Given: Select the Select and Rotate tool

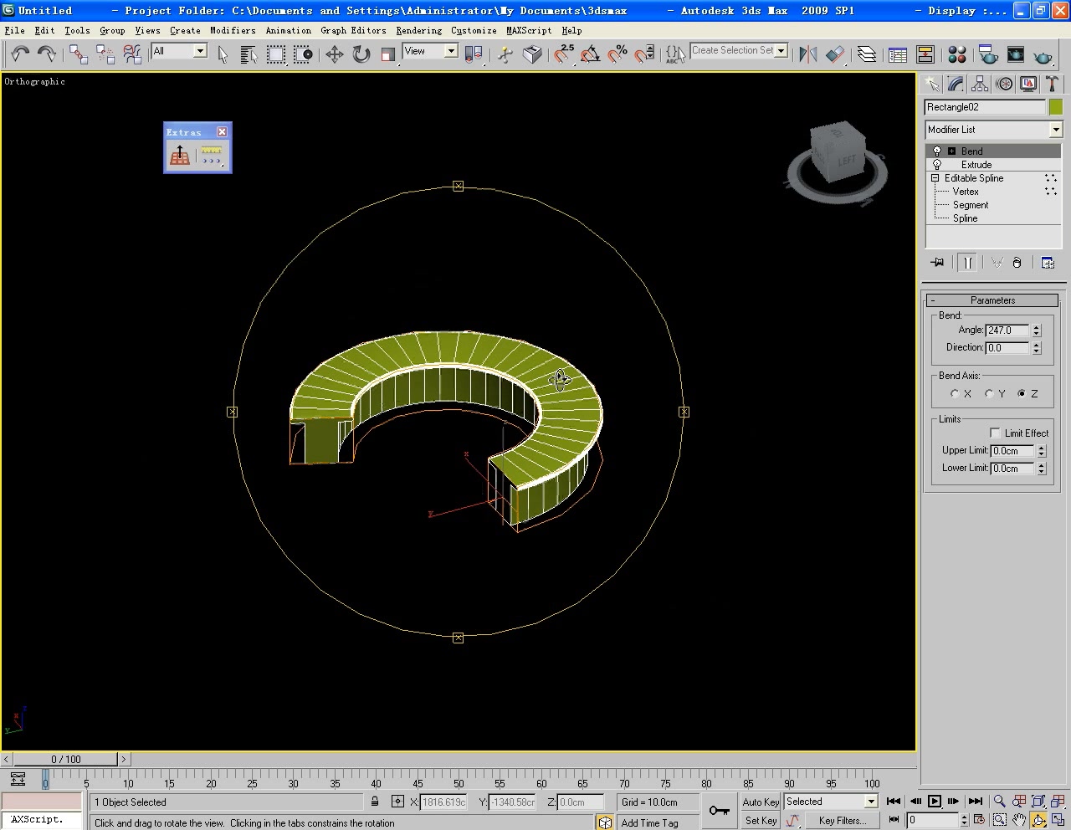Looking at the screenshot, I should tap(361, 55).
